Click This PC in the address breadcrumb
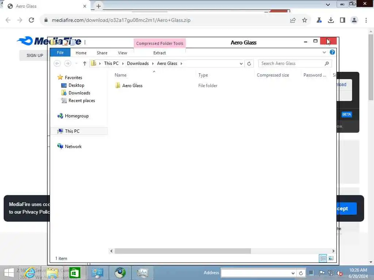 point(111,63)
